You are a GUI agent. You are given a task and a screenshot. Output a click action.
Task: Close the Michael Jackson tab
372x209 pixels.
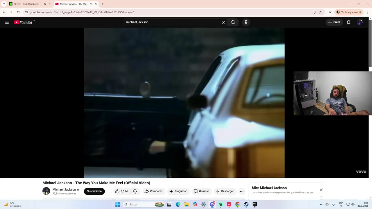coord(96,4)
